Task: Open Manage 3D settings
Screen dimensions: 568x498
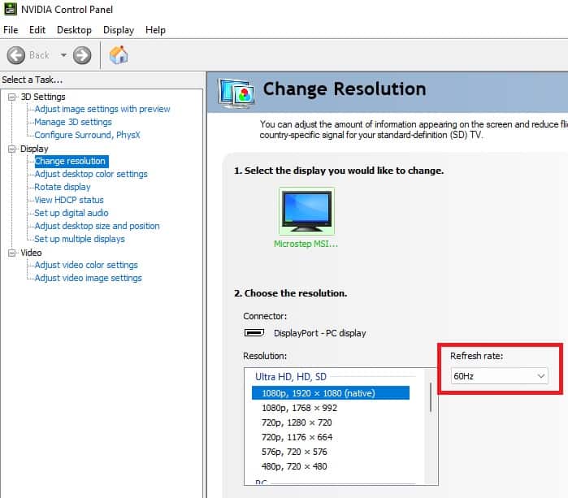Action: pyautogui.click(x=73, y=122)
